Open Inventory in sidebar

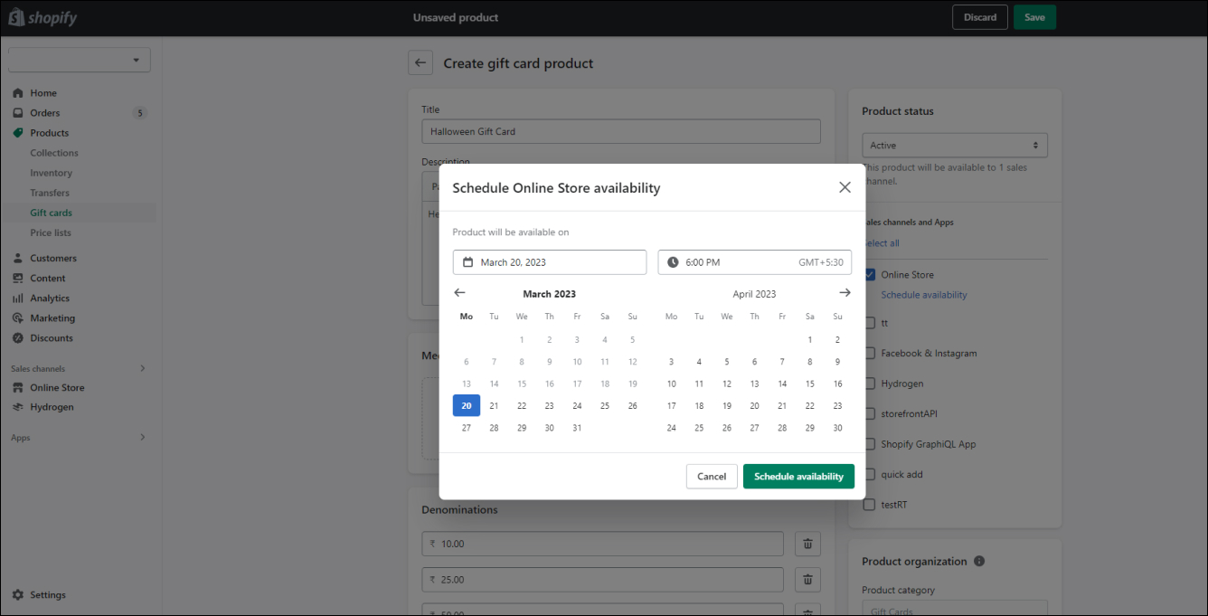coord(51,173)
